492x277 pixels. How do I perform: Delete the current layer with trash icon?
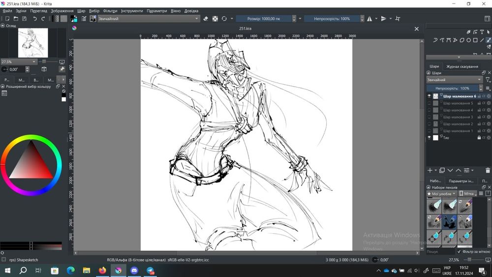(x=488, y=170)
